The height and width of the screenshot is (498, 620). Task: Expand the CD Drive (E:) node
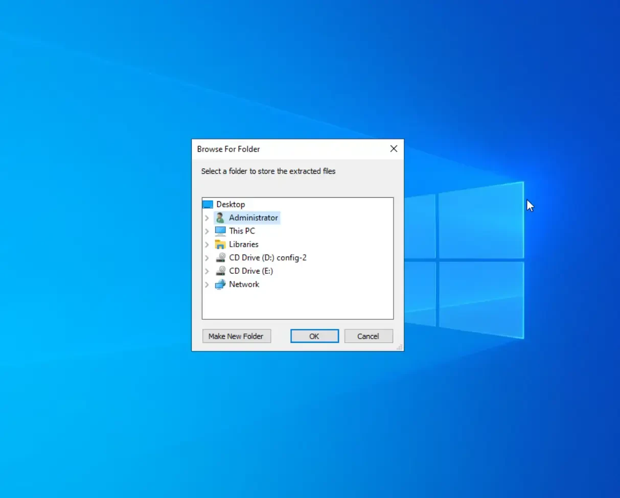(x=207, y=271)
